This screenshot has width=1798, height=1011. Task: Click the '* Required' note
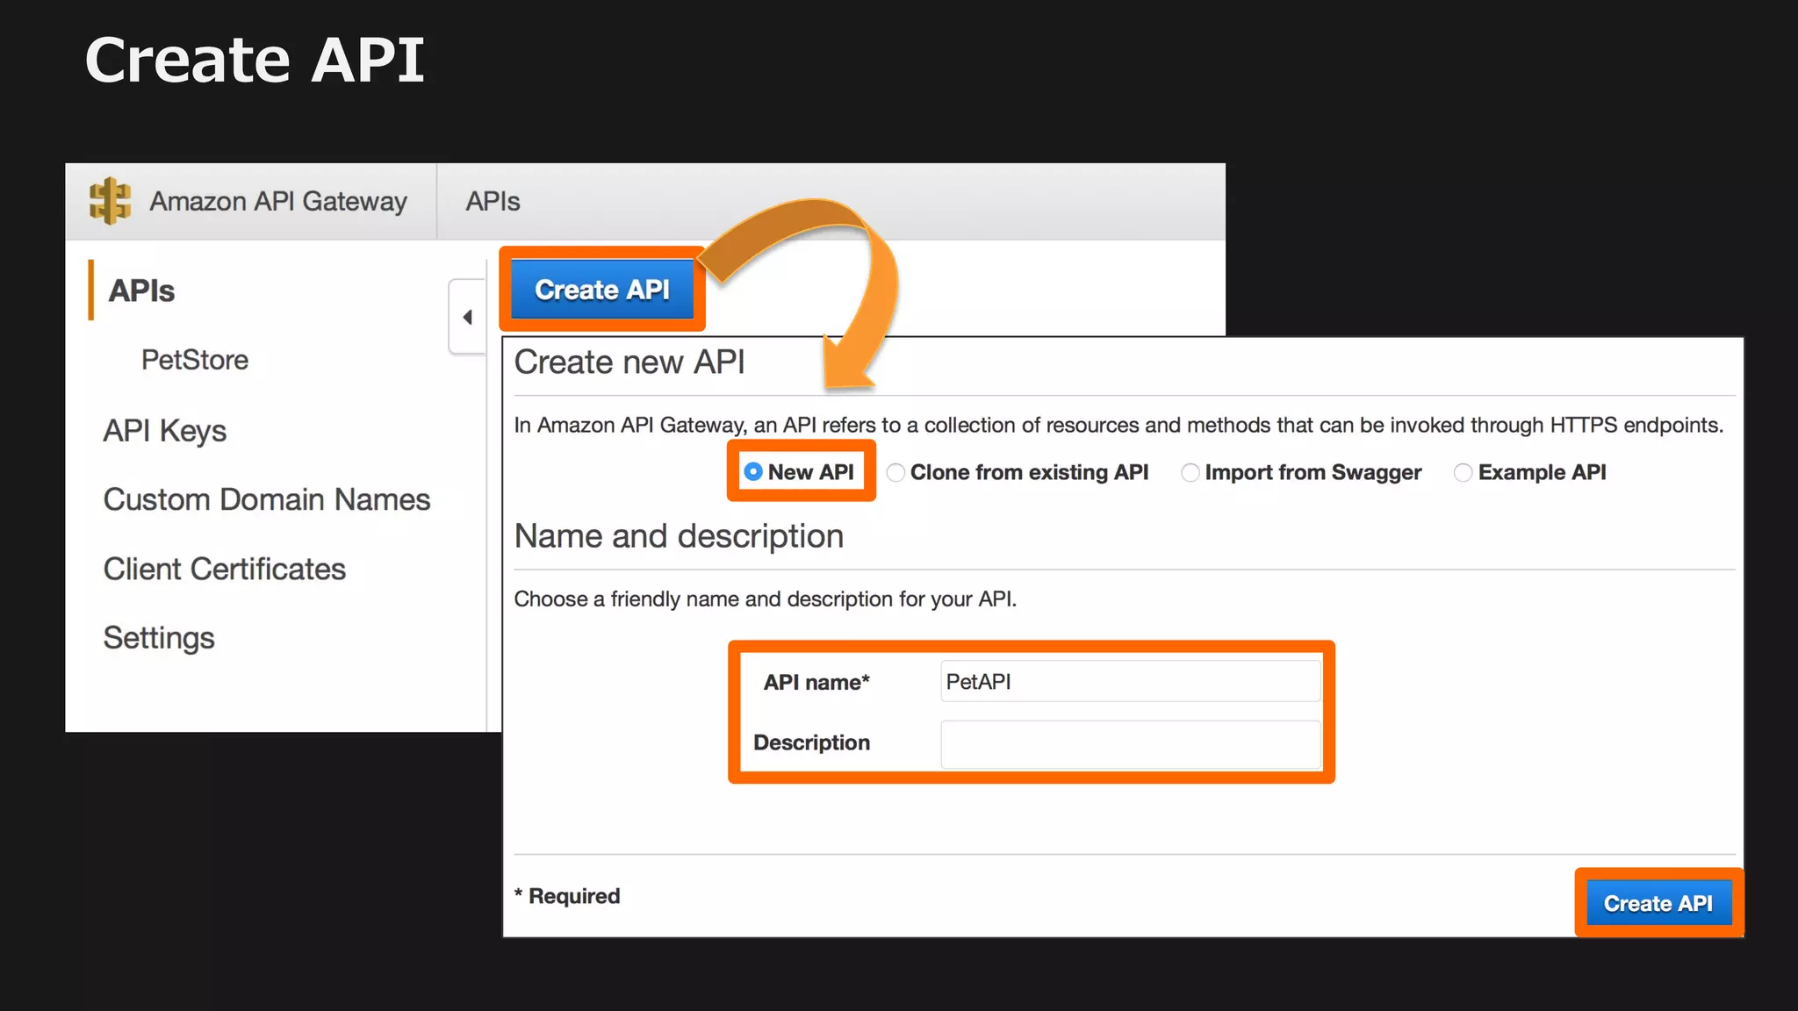click(567, 896)
